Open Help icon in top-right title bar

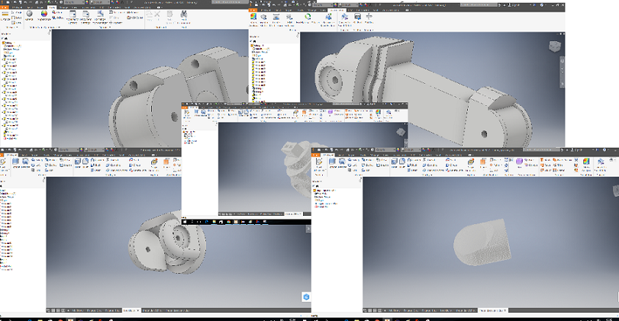(x=543, y=5)
